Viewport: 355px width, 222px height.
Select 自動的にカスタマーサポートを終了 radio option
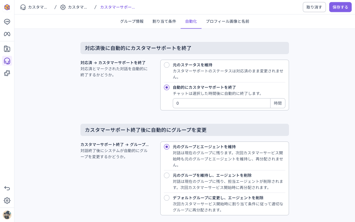tap(167, 87)
